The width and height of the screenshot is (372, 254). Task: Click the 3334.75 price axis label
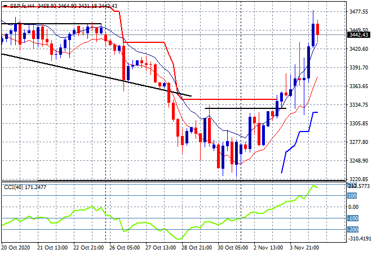pyautogui.click(x=358, y=105)
